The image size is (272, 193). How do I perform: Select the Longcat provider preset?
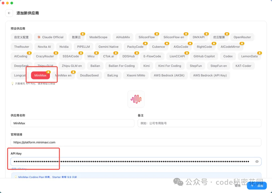click(20, 75)
